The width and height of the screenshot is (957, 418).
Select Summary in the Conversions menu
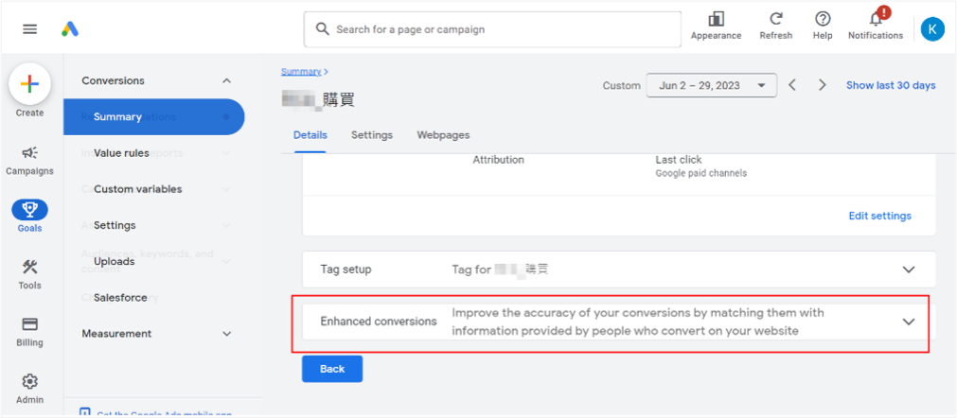(x=153, y=116)
